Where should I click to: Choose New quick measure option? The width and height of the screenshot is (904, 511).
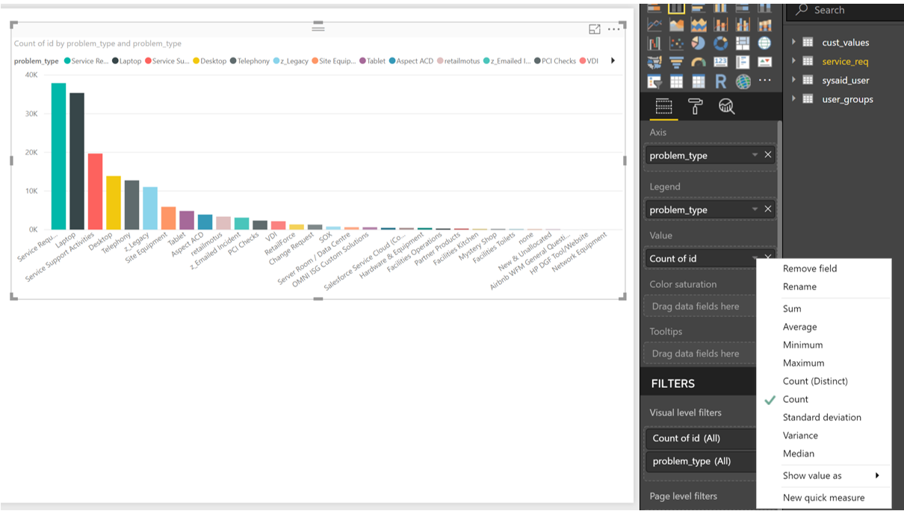(823, 498)
